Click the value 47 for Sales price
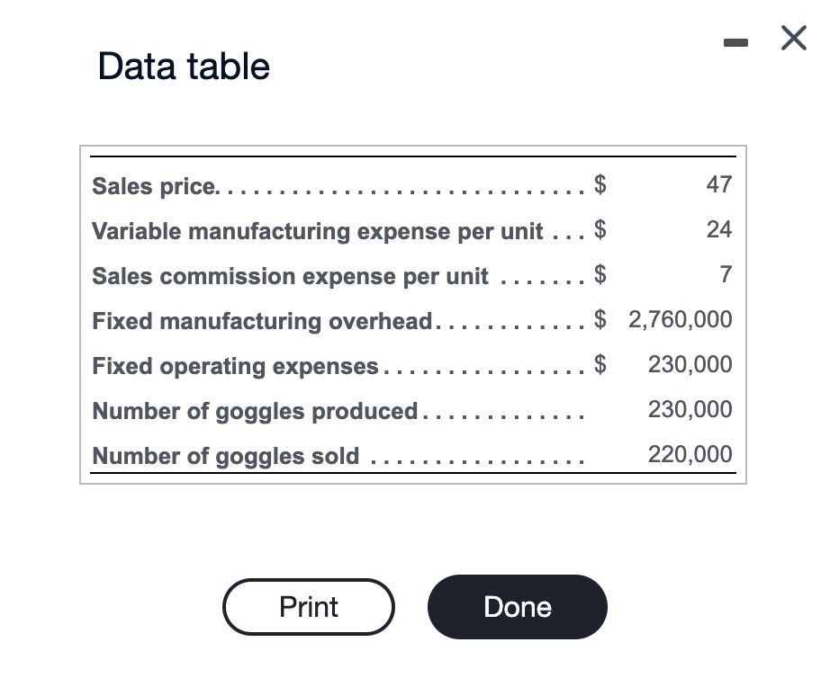The height and width of the screenshot is (678, 830). coord(720,184)
